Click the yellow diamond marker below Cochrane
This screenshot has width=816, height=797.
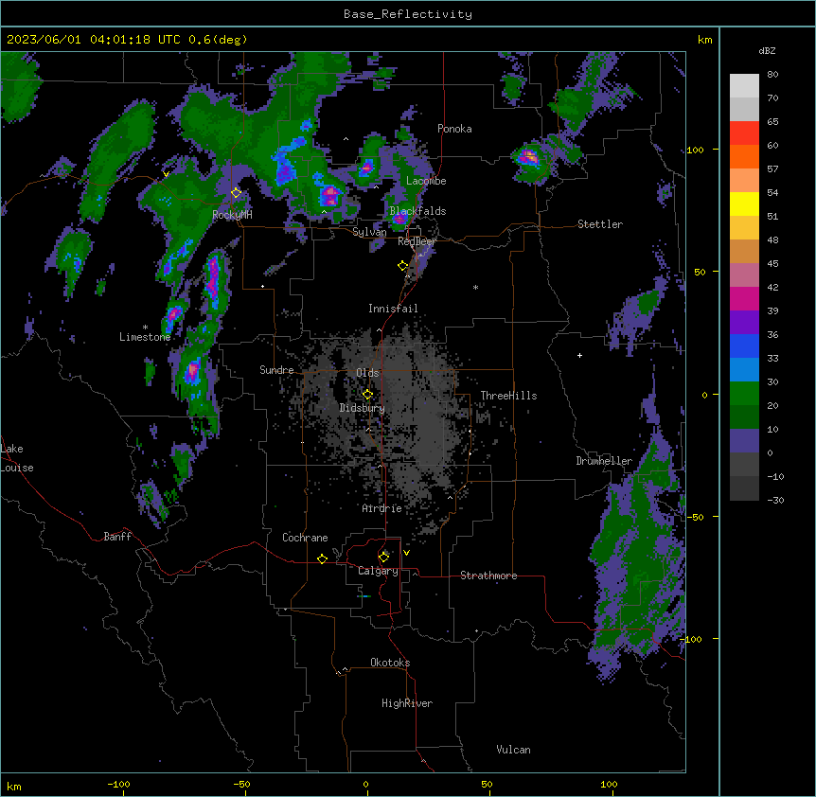322,558
